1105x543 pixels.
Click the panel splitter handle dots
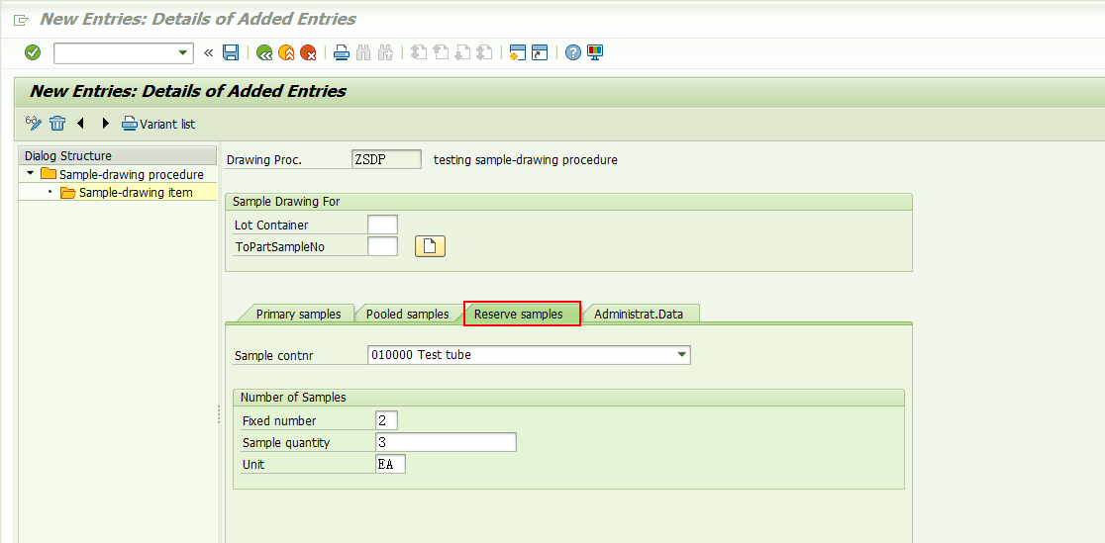point(219,414)
